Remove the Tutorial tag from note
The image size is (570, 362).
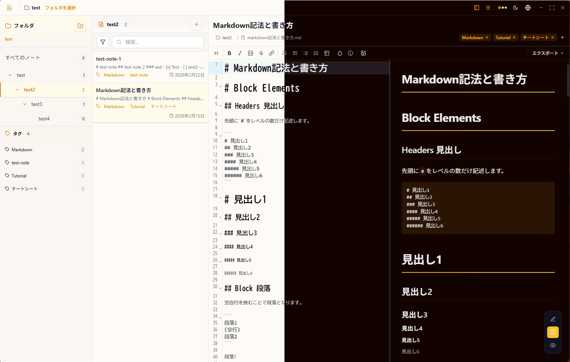(514, 38)
